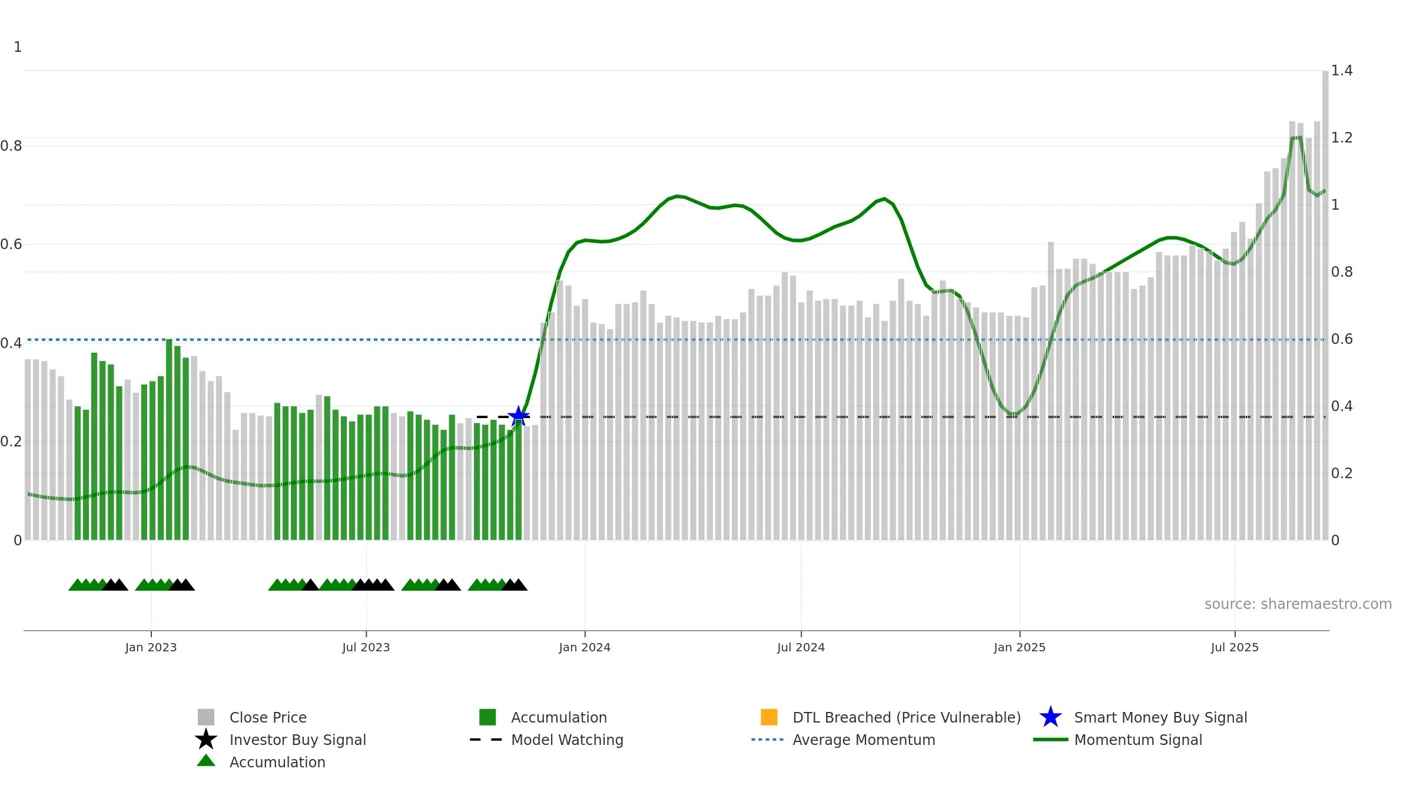Click the Jul 2025 axis label
Screen dimensions: 1413x795
click(x=1235, y=648)
